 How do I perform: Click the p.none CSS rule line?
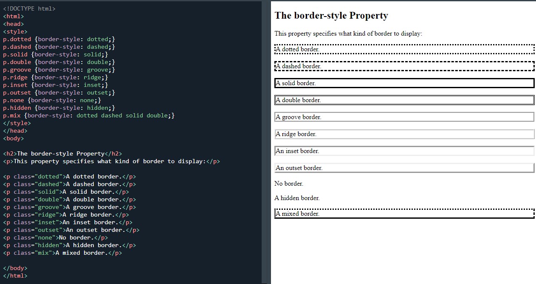coord(52,100)
